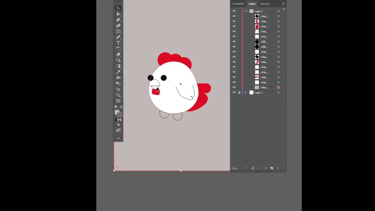Viewport: 375px width, 211px height.
Task: Create a new layer
Action: (272, 168)
